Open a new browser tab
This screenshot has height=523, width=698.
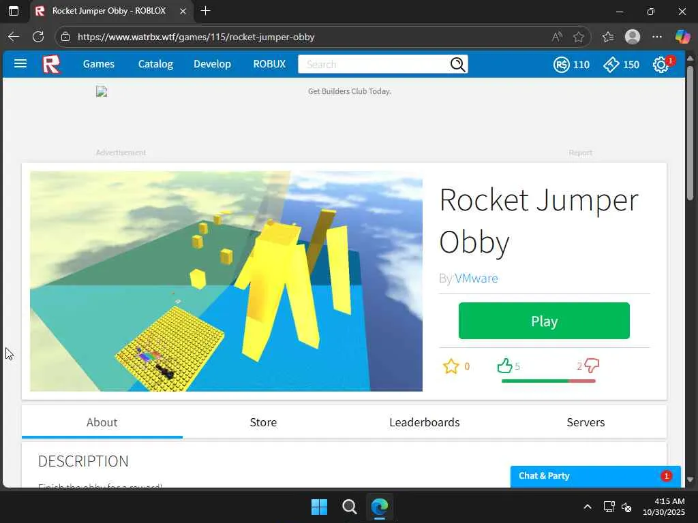point(206,11)
